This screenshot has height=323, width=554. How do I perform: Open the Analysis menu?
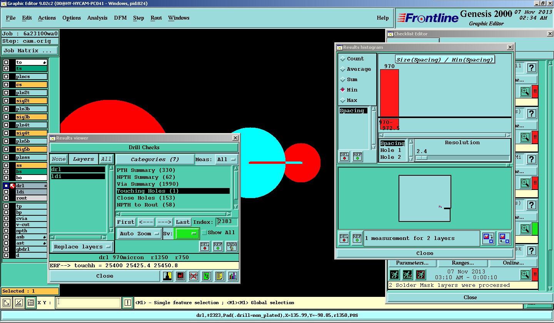click(x=97, y=18)
